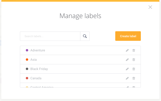Delete the Canada label

134,78
